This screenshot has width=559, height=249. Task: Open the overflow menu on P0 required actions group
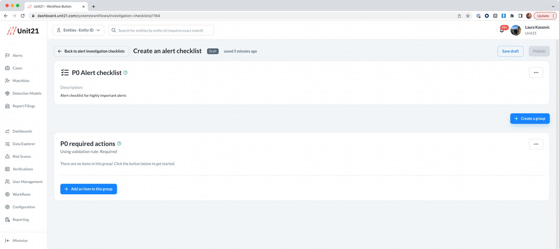pos(536,144)
